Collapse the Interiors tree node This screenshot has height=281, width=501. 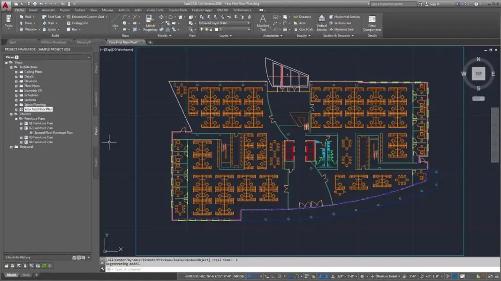10,113
